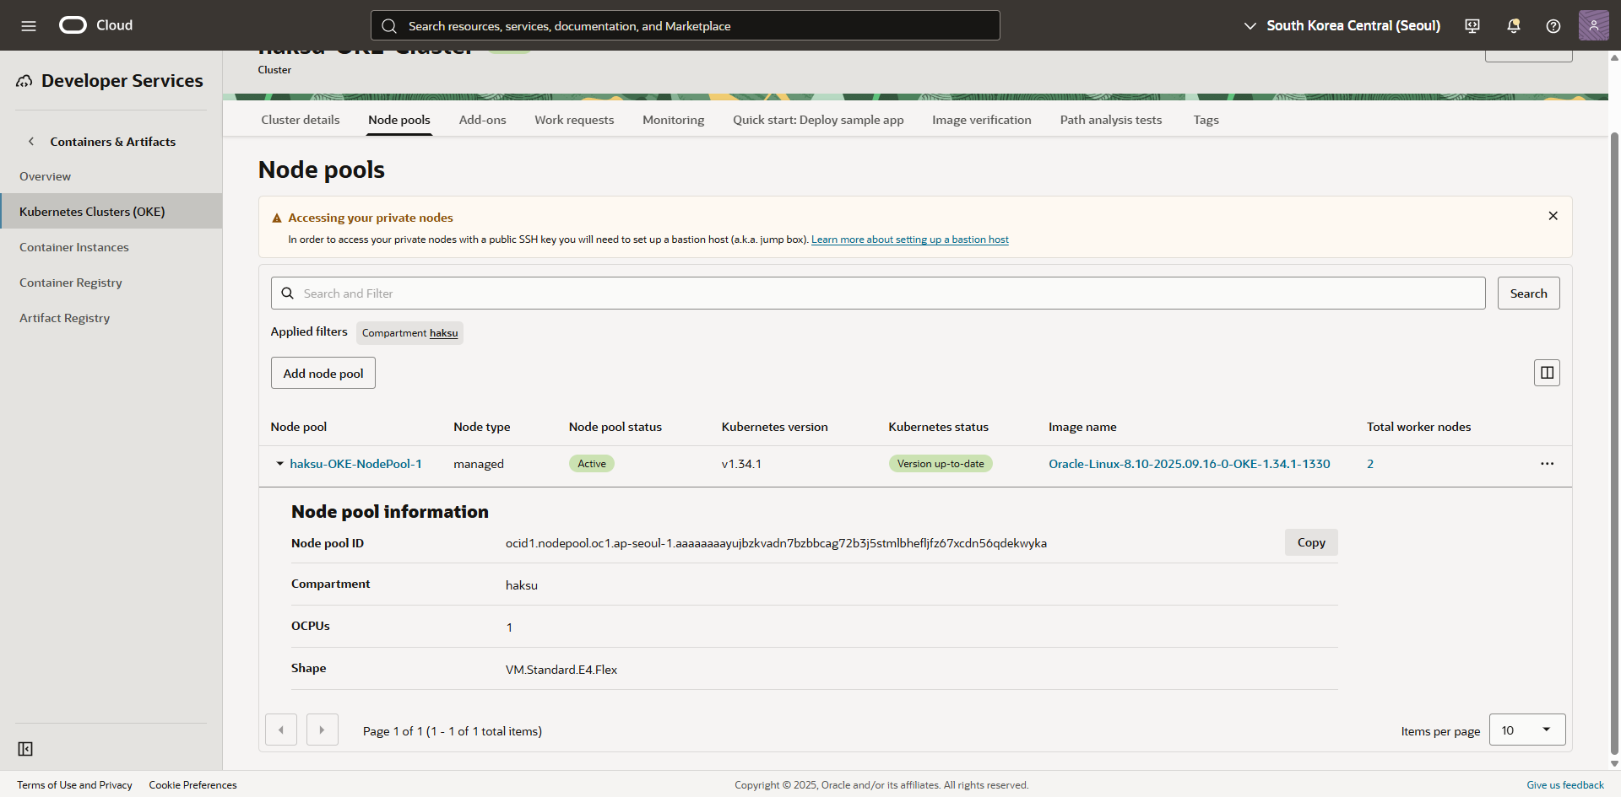Open the South Korea Central region dropdown
Image resolution: width=1621 pixels, height=797 pixels.
(x=1342, y=25)
